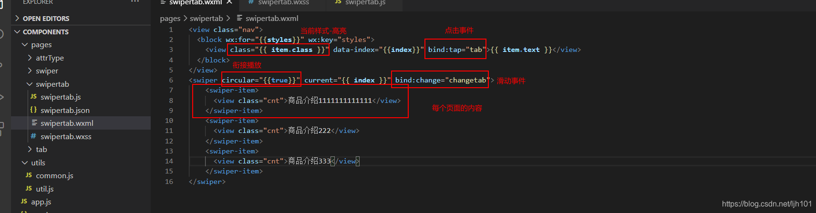Open Explorer more actions ellipsis
The image size is (816, 213).
pyautogui.click(x=135, y=2)
